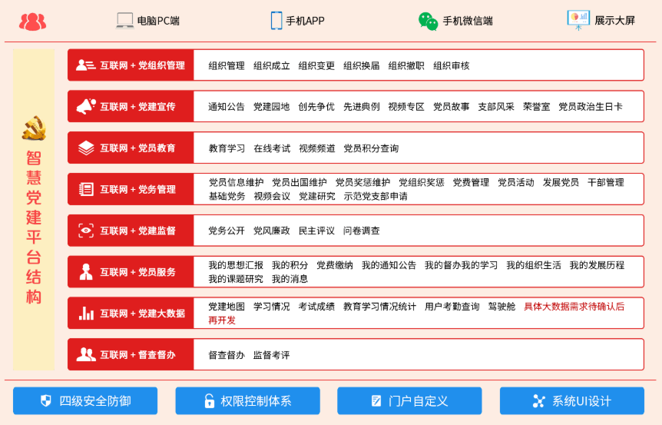This screenshot has height=425, width=662.
Task: Open the 权限控制体系 button
Action: (x=248, y=400)
